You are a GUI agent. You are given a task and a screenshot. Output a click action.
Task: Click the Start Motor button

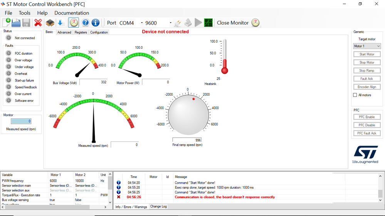[x=367, y=54]
